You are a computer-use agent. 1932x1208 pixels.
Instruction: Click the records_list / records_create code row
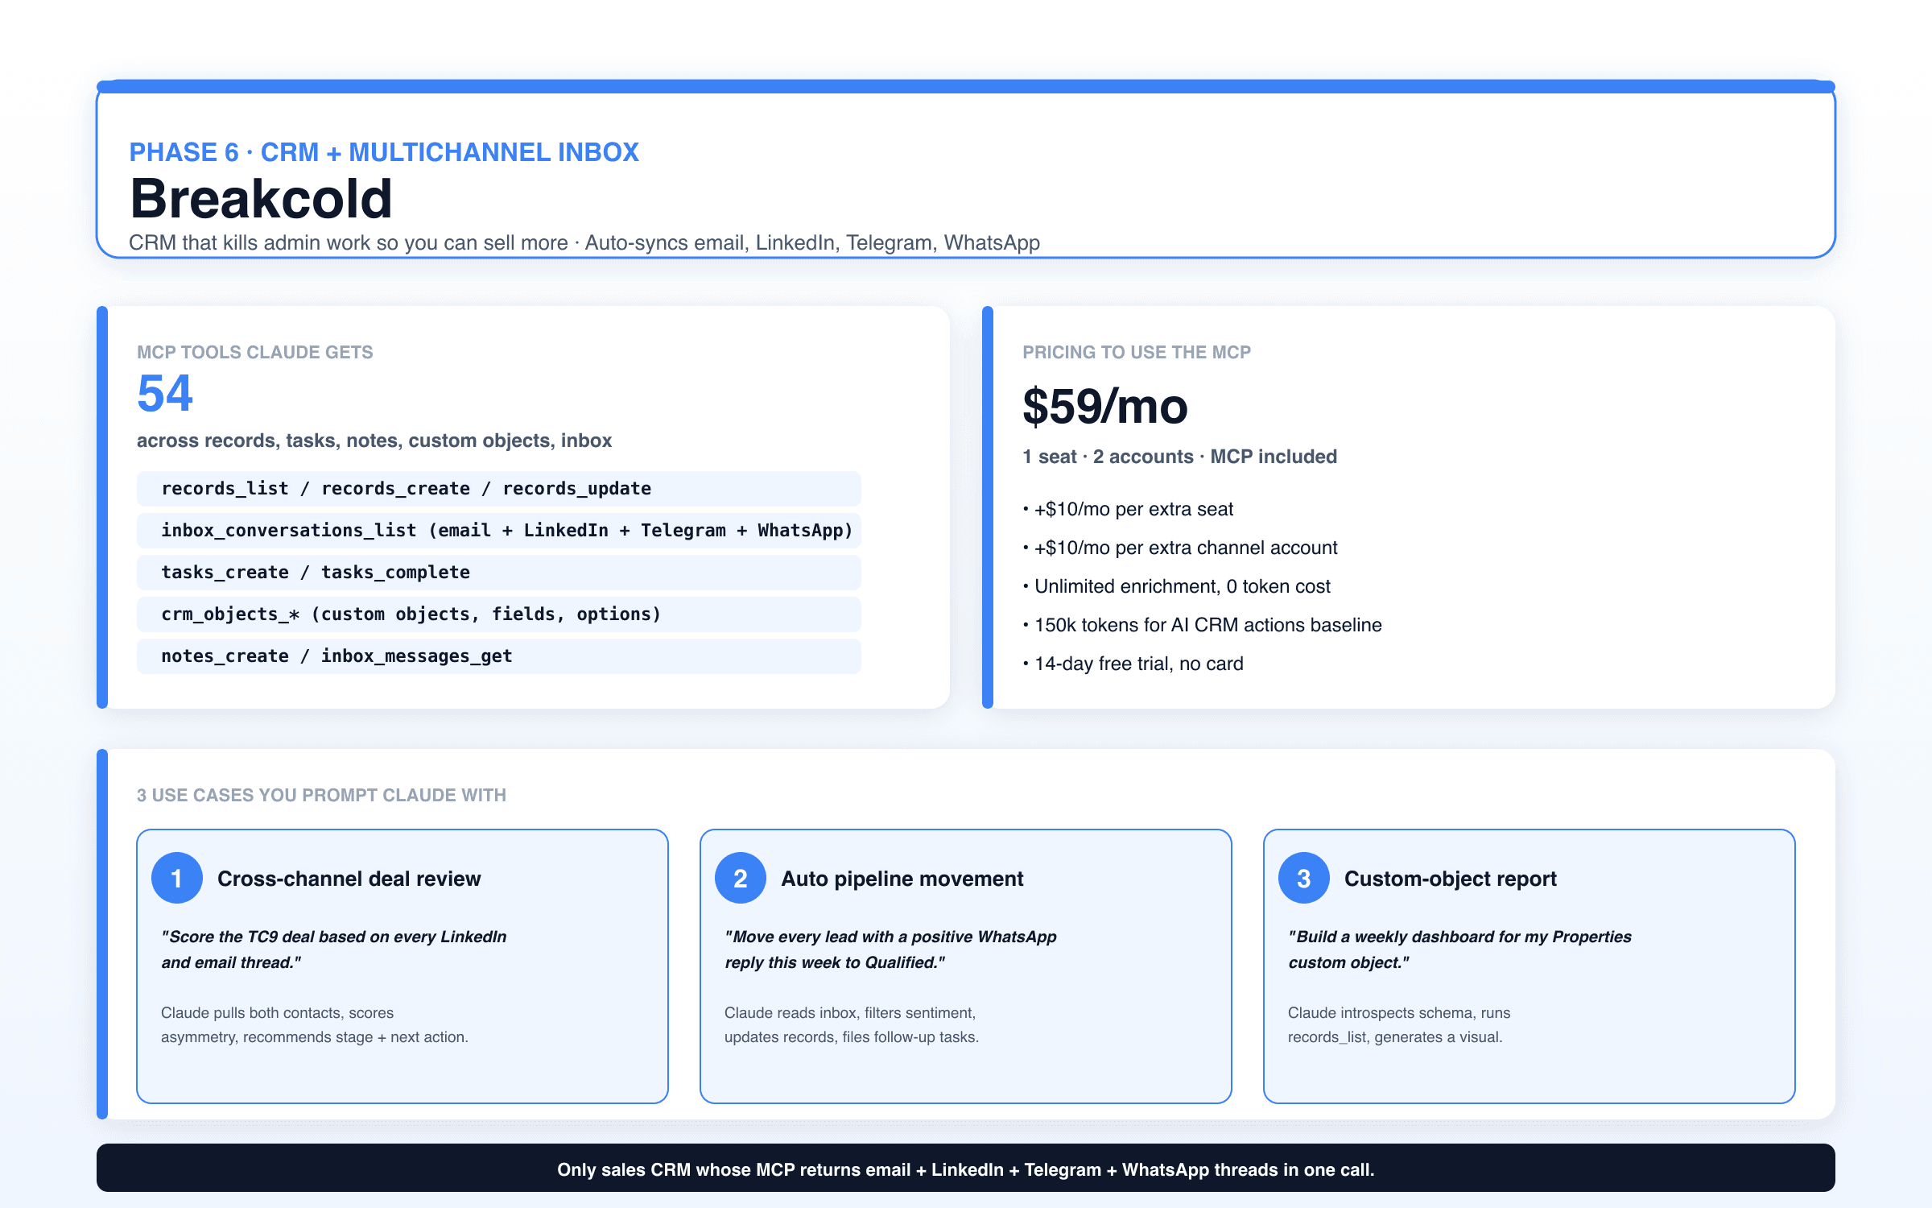pyautogui.click(x=499, y=489)
